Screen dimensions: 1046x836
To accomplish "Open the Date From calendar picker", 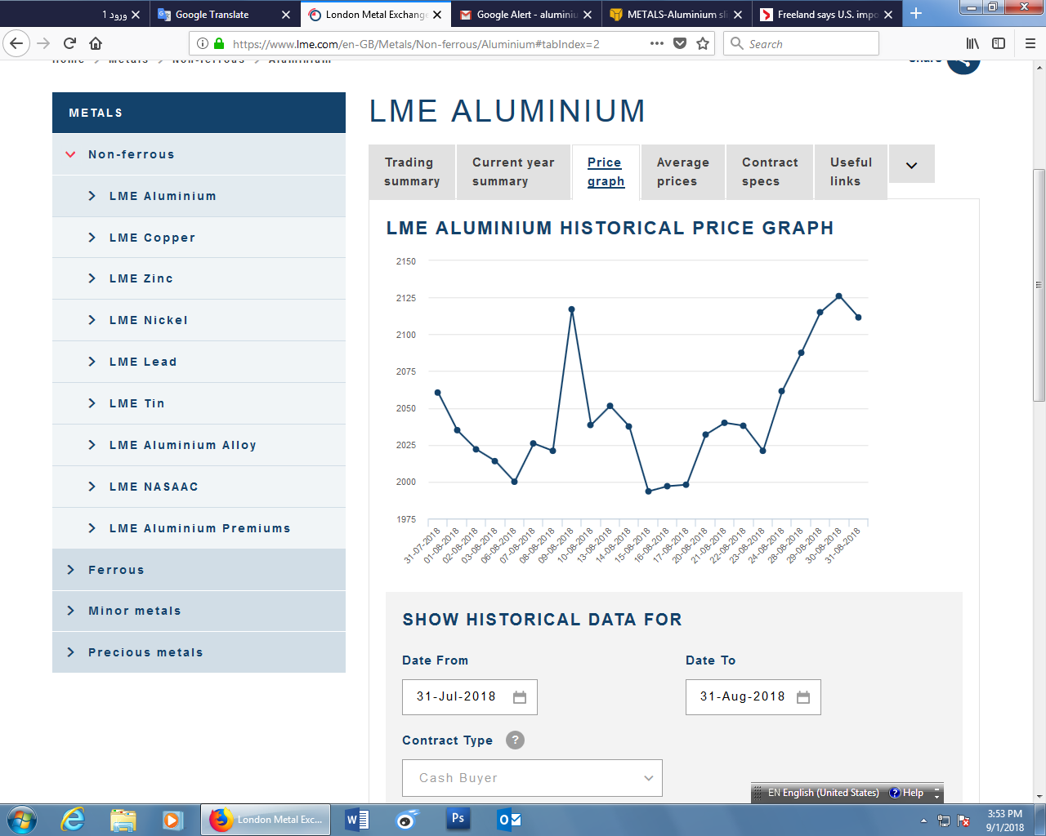I will point(520,697).
